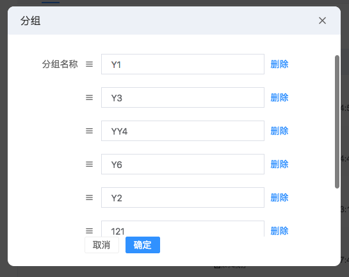Delete the Y2 group via 删除
Image resolution: width=349 pixels, height=277 pixels.
click(279, 197)
